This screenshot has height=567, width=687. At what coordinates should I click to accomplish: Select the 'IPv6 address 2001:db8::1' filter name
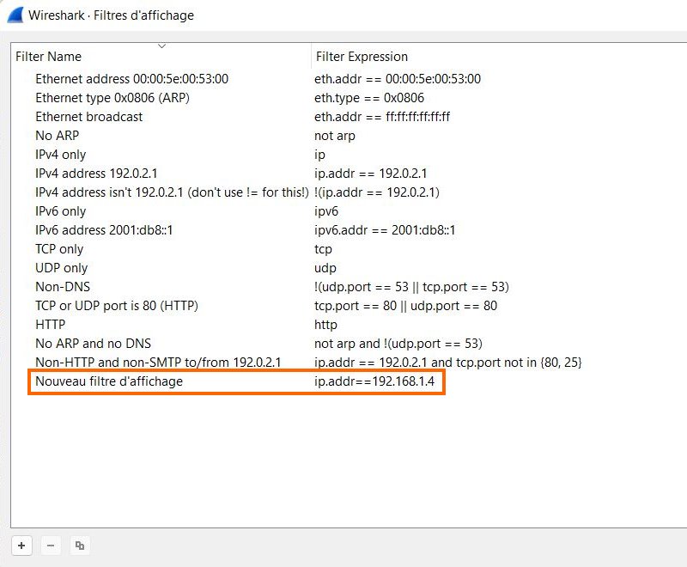tap(104, 229)
